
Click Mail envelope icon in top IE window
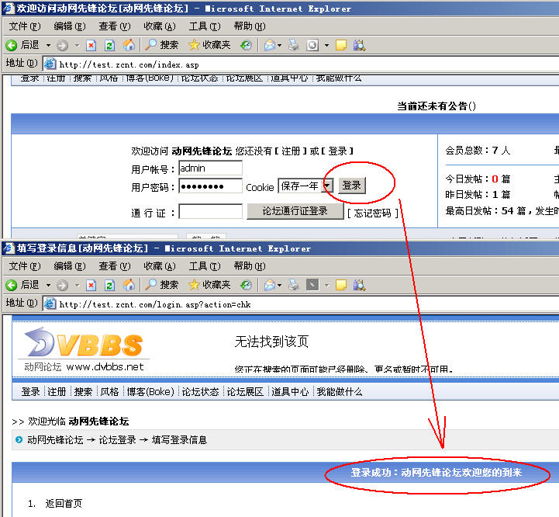[270, 45]
